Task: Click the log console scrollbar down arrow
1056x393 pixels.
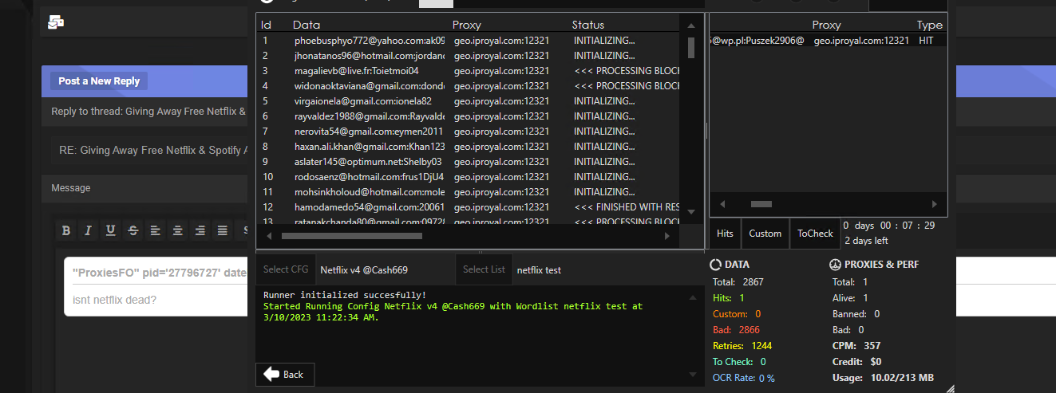Action: pos(691,374)
